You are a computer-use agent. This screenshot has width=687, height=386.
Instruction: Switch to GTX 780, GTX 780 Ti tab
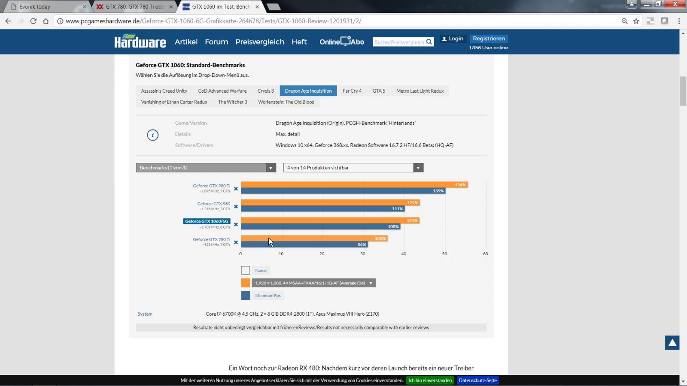(x=135, y=7)
